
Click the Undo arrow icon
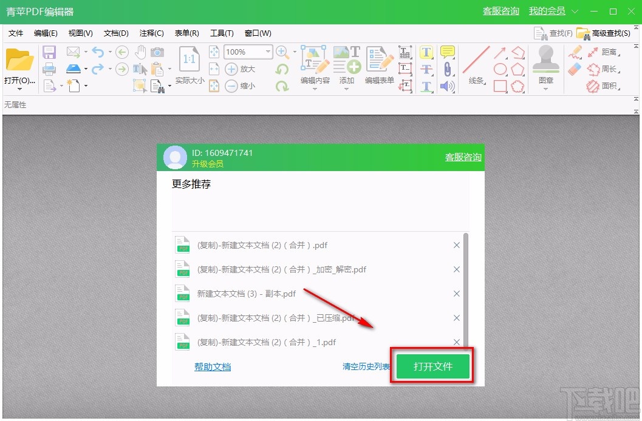98,52
